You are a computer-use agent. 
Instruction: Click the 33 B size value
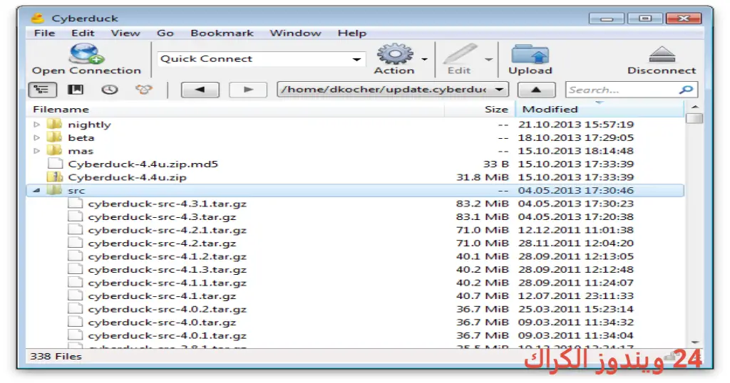(x=496, y=164)
